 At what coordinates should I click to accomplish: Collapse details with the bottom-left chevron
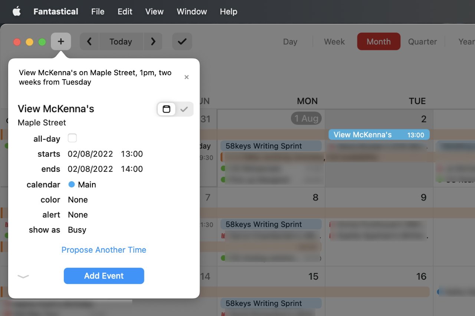point(23,276)
